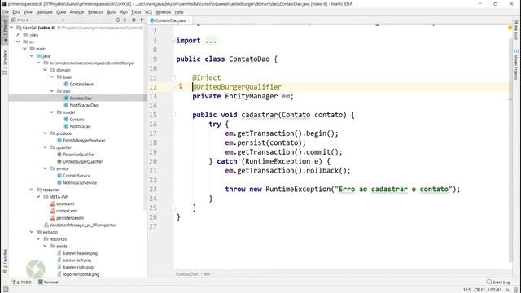The image size is (521, 293).
Task: Open the Project tool window side tab
Action: pos(5,30)
